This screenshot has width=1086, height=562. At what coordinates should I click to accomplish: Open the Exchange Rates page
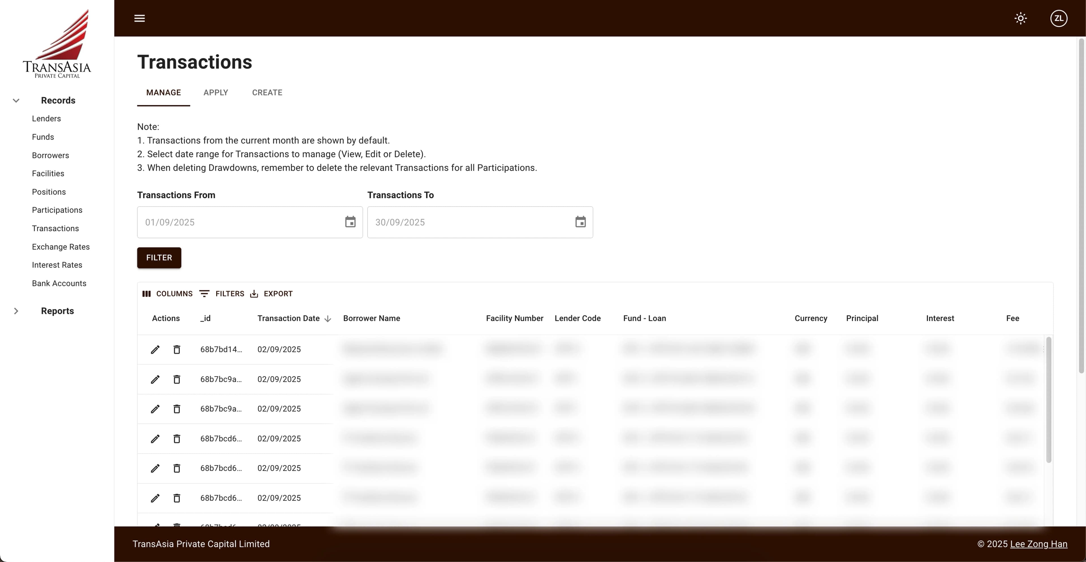[61, 247]
